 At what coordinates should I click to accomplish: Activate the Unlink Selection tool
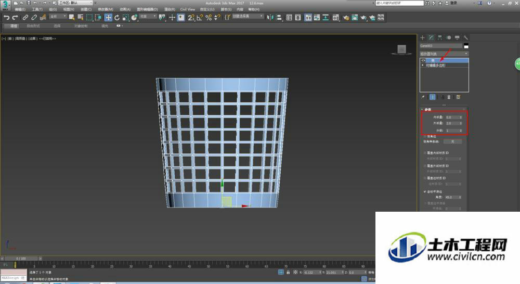pyautogui.click(x=34, y=18)
